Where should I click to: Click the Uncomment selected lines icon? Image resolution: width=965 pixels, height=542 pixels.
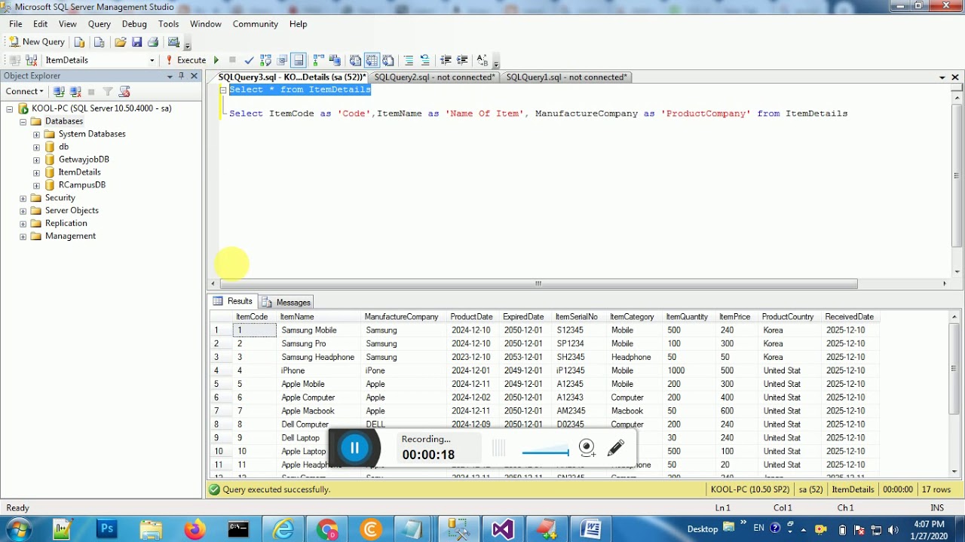pos(425,60)
